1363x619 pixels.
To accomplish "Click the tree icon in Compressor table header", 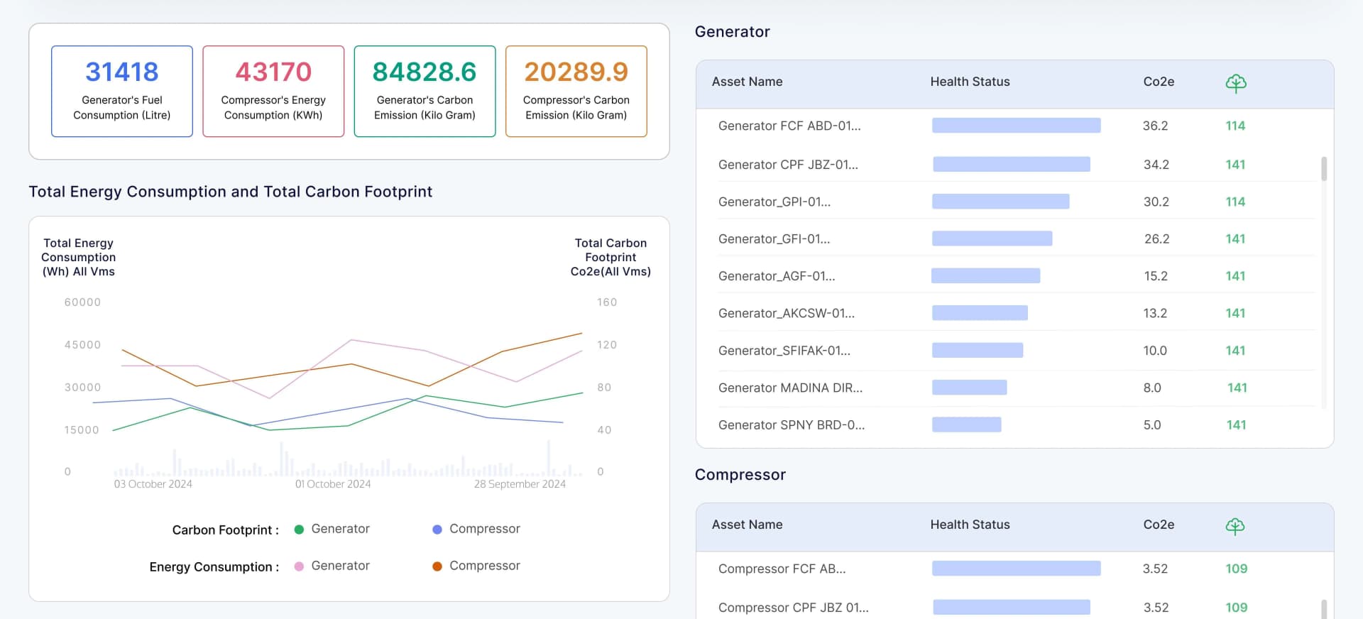I will coord(1235,526).
